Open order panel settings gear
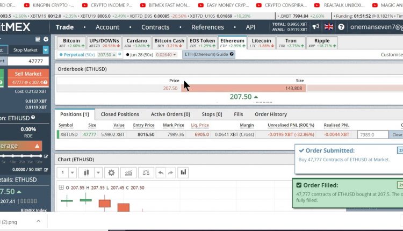The width and height of the screenshot is (403, 231). 46,39
